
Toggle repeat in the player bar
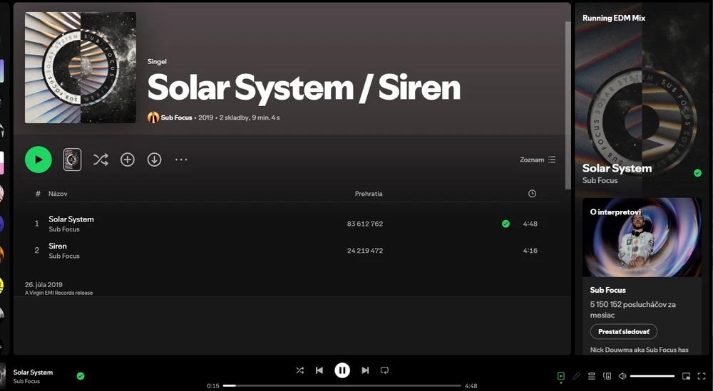tap(384, 370)
